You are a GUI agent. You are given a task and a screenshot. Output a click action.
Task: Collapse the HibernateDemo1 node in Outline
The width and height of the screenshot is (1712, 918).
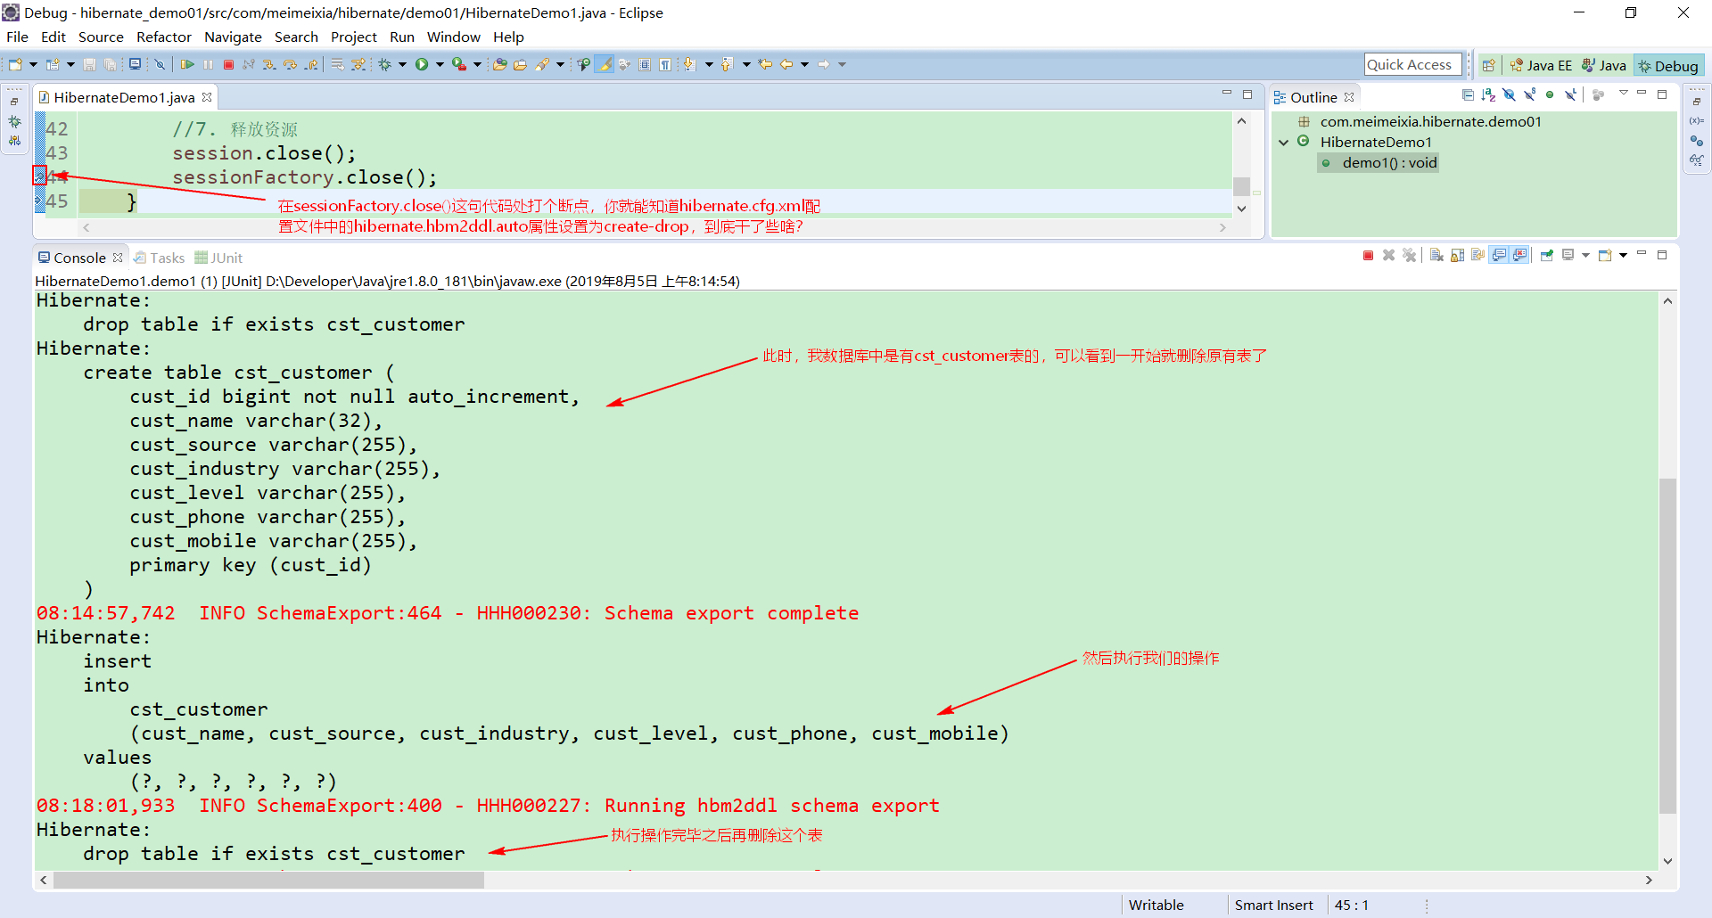coord(1284,142)
